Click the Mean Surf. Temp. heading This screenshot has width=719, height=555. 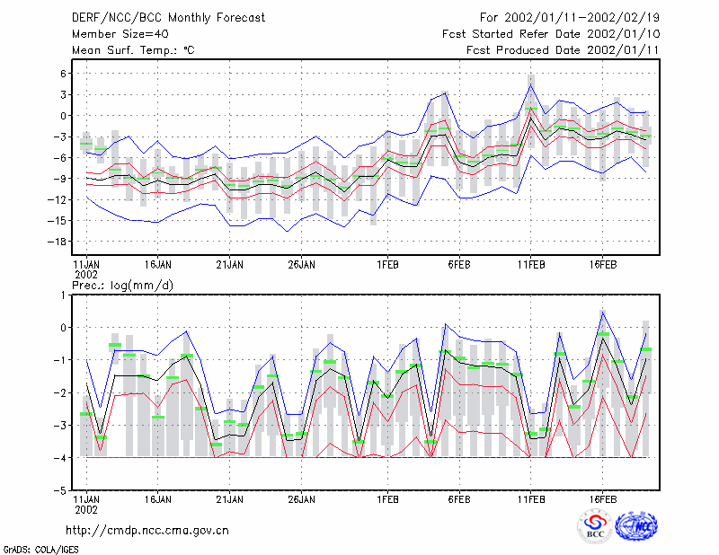pyautogui.click(x=133, y=50)
